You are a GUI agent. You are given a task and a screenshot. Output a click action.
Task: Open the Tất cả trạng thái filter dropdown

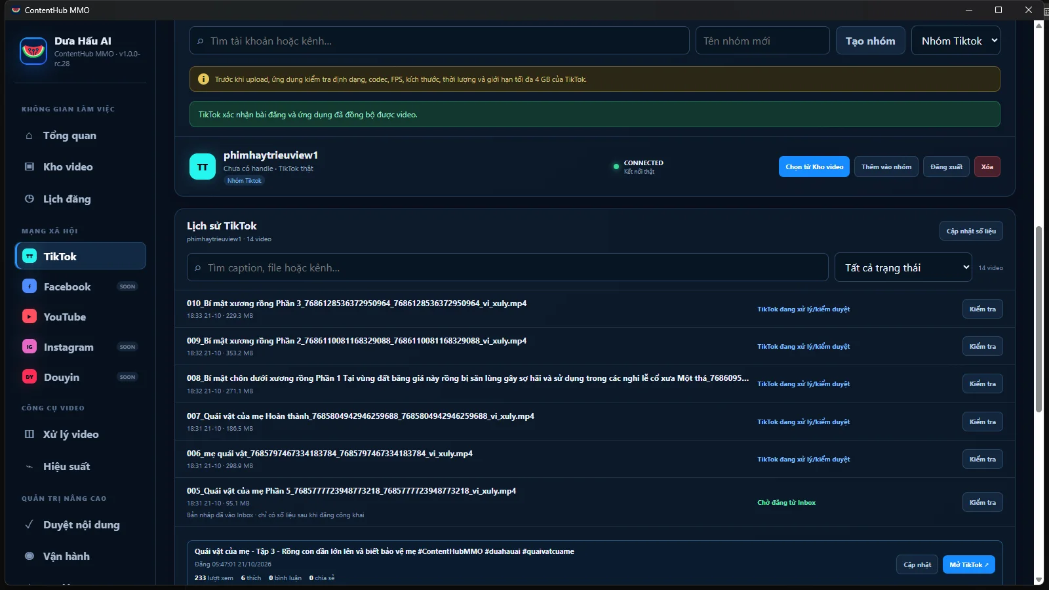coord(903,267)
